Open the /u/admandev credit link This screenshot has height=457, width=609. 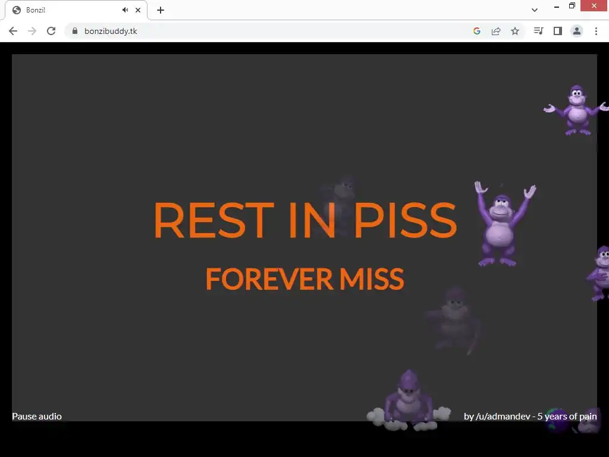click(x=530, y=416)
